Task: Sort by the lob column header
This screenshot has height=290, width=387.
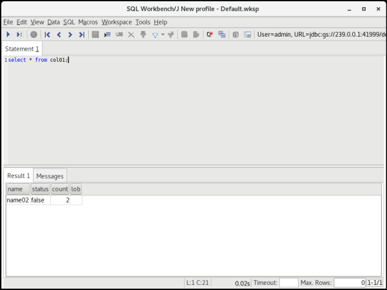Action: [x=75, y=189]
